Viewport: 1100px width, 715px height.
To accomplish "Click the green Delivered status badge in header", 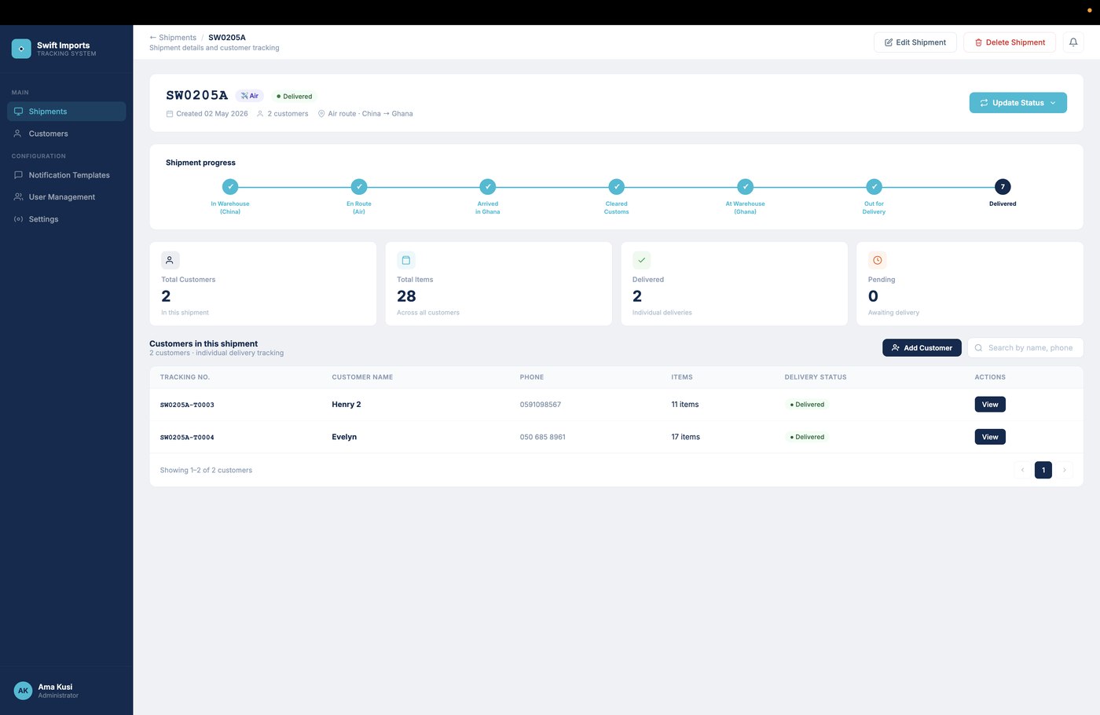I will [x=294, y=97].
